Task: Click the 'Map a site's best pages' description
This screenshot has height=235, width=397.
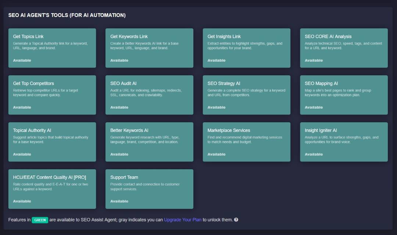Action: [338, 93]
